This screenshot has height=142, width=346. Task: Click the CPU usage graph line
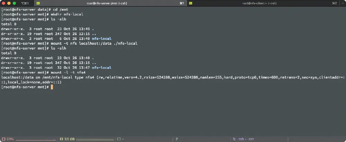click(x=36, y=140)
